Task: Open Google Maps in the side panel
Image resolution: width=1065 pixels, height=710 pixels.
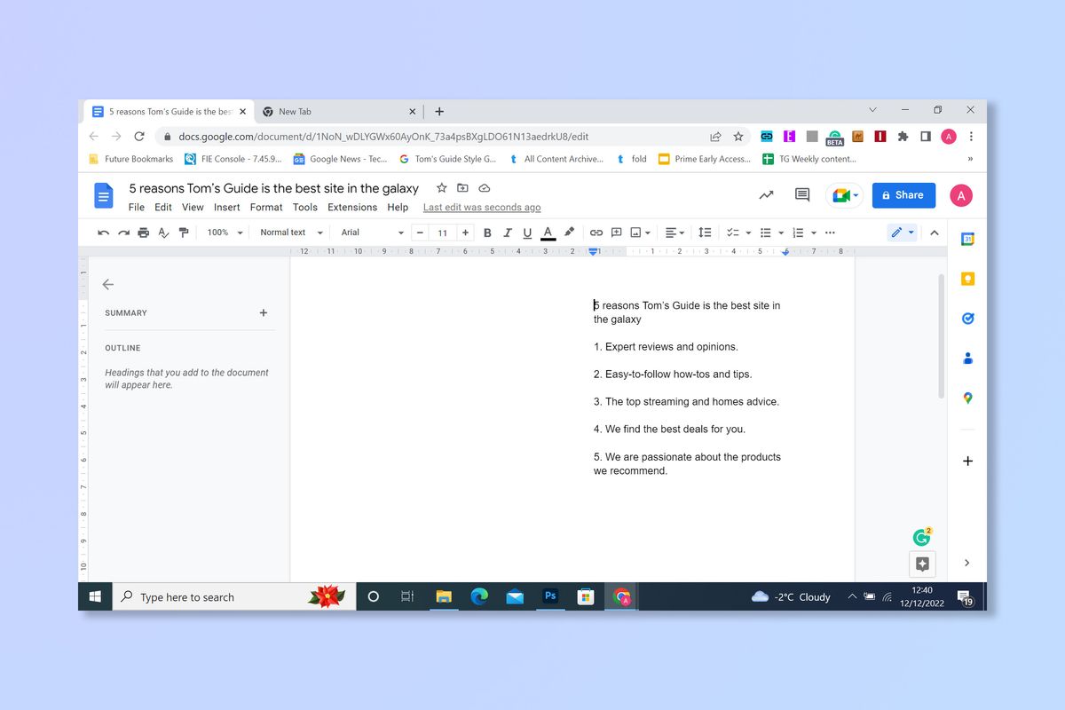Action: 967,398
